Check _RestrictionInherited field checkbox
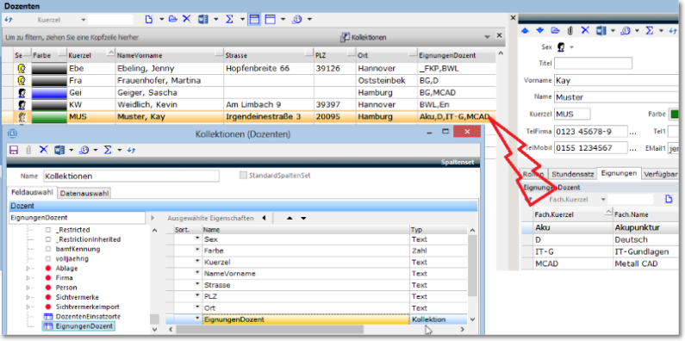The image size is (685, 341). click(x=48, y=239)
